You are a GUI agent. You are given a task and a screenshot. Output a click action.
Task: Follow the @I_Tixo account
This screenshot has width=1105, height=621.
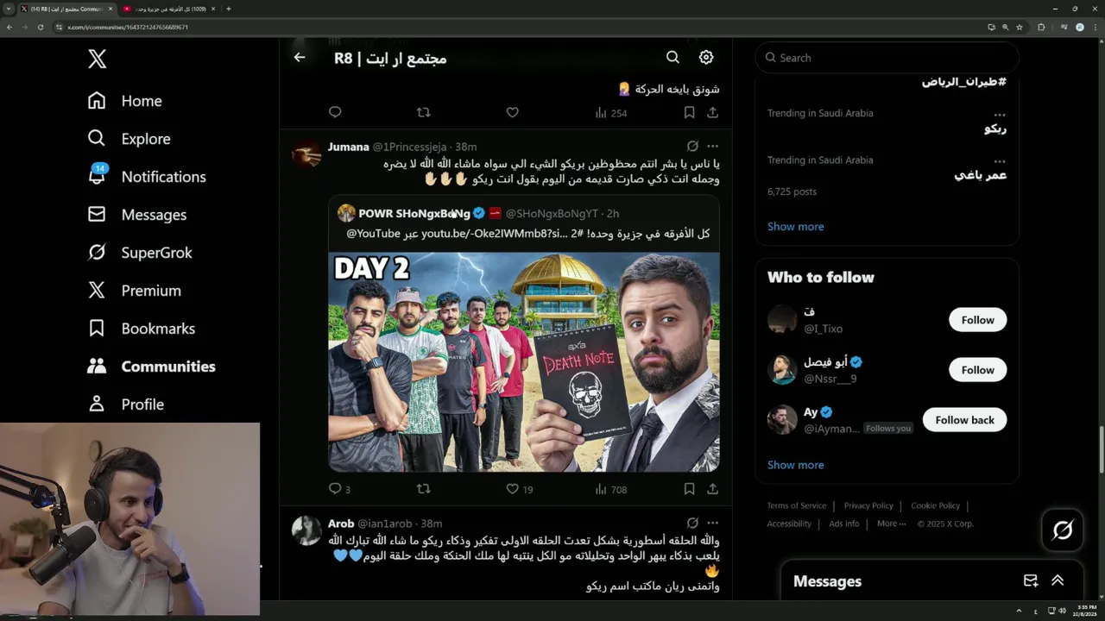[977, 320]
